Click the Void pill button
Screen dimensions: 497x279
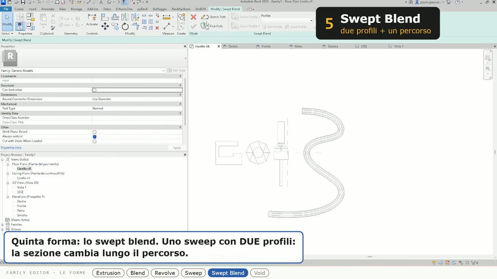(260, 273)
